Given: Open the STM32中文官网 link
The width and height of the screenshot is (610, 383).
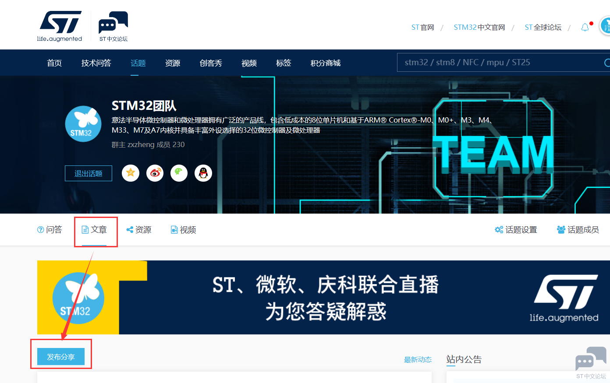Looking at the screenshot, I should pos(479,28).
